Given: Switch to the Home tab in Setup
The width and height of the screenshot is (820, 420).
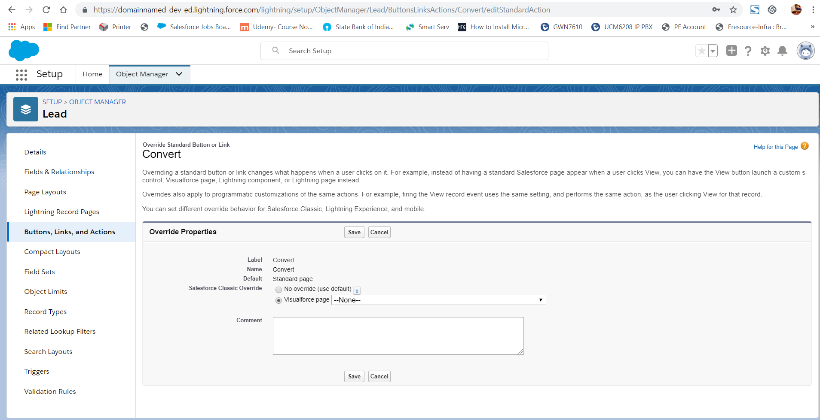Looking at the screenshot, I should 92,74.
